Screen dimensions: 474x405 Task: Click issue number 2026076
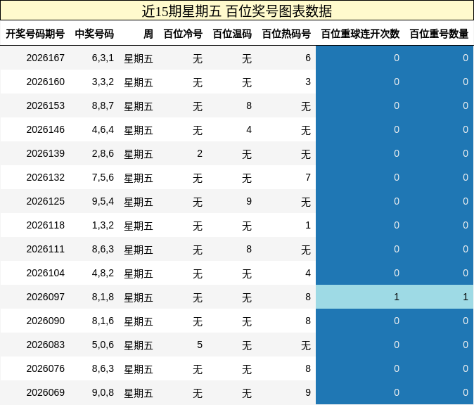[x=45, y=368]
